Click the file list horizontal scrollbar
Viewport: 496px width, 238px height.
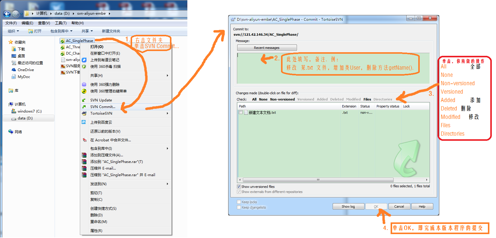click(318, 180)
